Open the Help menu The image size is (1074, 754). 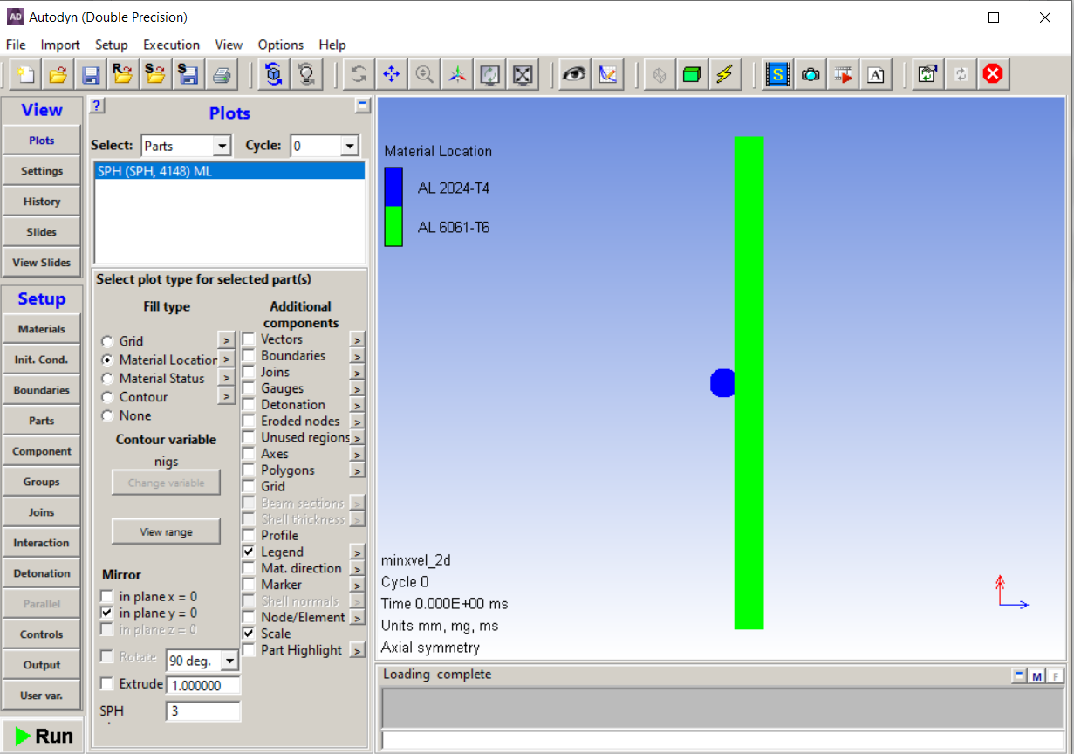click(332, 45)
